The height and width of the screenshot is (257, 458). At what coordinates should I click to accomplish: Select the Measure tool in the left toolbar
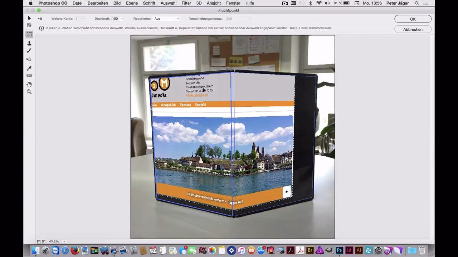point(29,75)
